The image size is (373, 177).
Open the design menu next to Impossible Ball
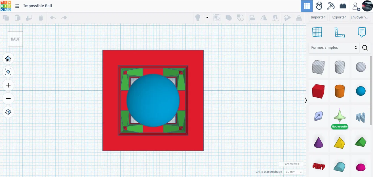pos(17,6)
